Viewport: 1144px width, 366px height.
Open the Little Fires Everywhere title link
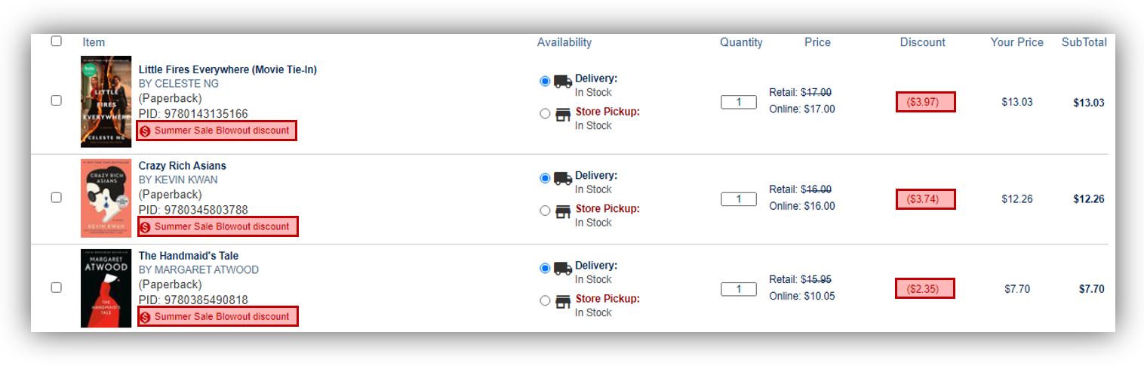[228, 69]
